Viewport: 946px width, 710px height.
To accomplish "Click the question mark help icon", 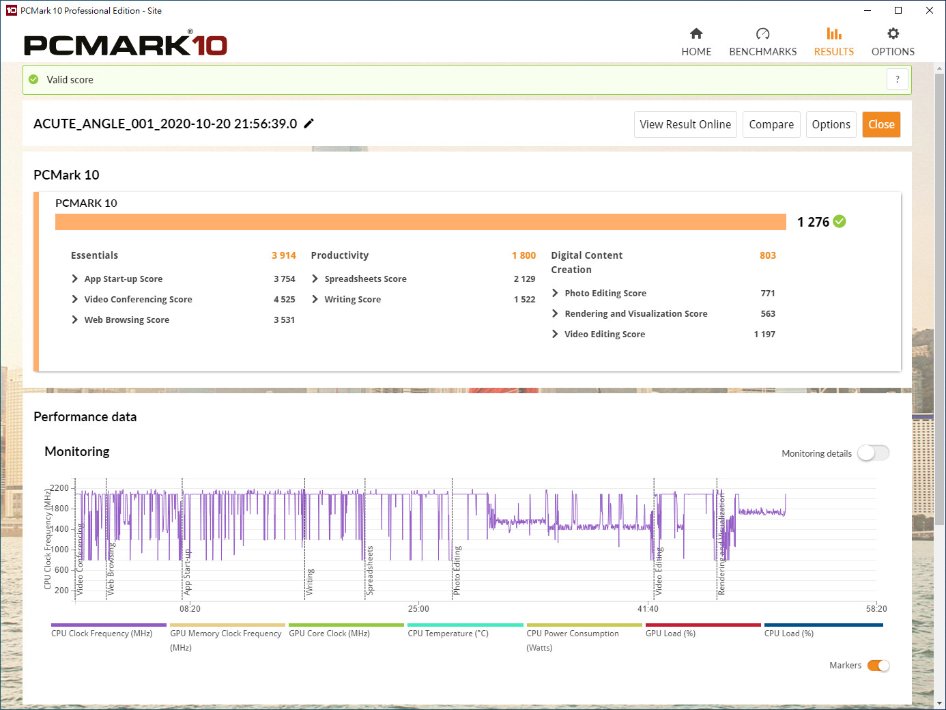I will [x=898, y=79].
